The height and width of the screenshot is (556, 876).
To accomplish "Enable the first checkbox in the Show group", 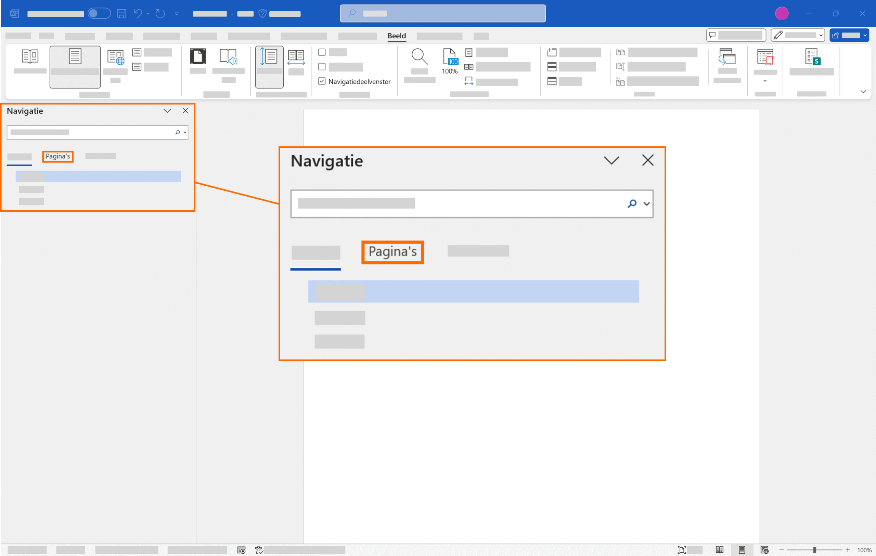I will coord(322,52).
